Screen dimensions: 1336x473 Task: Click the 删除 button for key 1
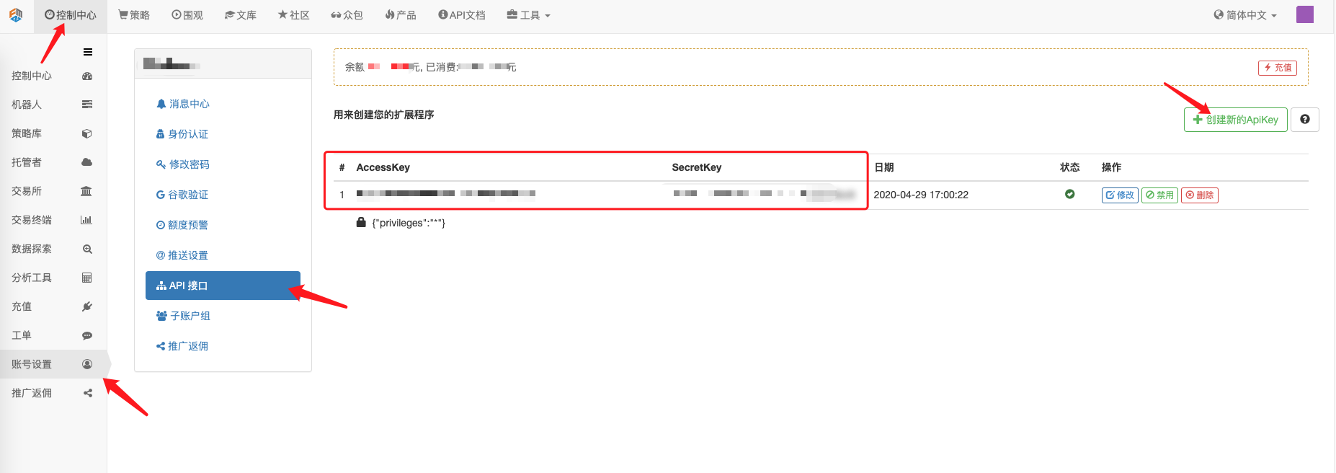pos(1200,195)
